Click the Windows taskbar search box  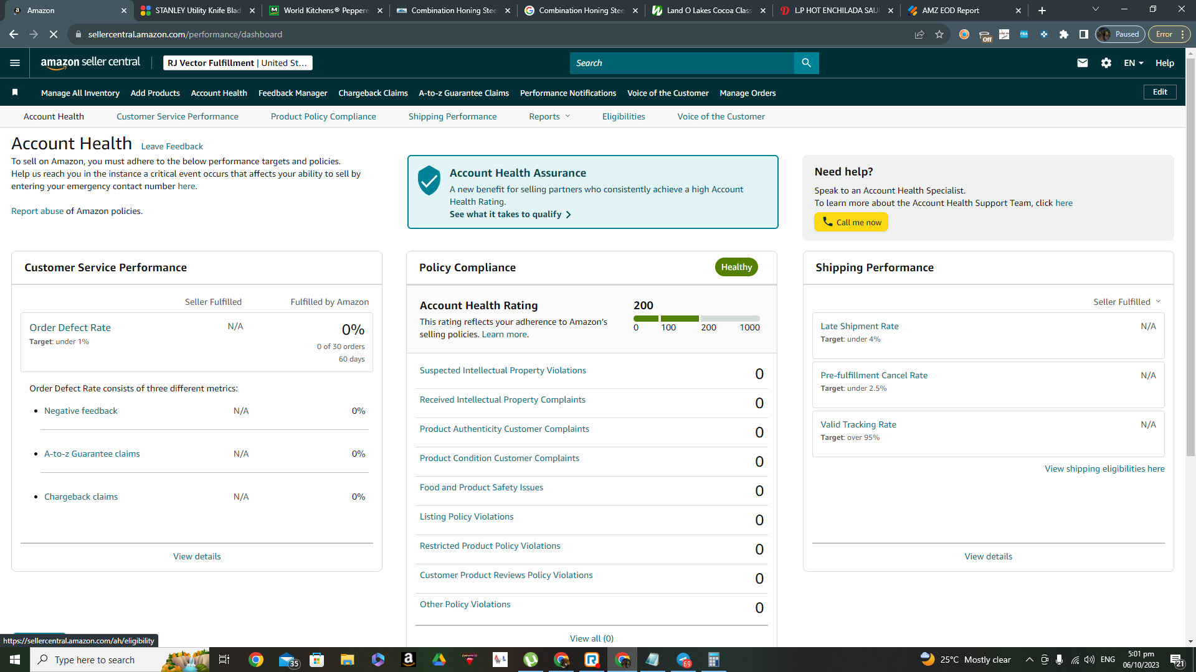[120, 660]
